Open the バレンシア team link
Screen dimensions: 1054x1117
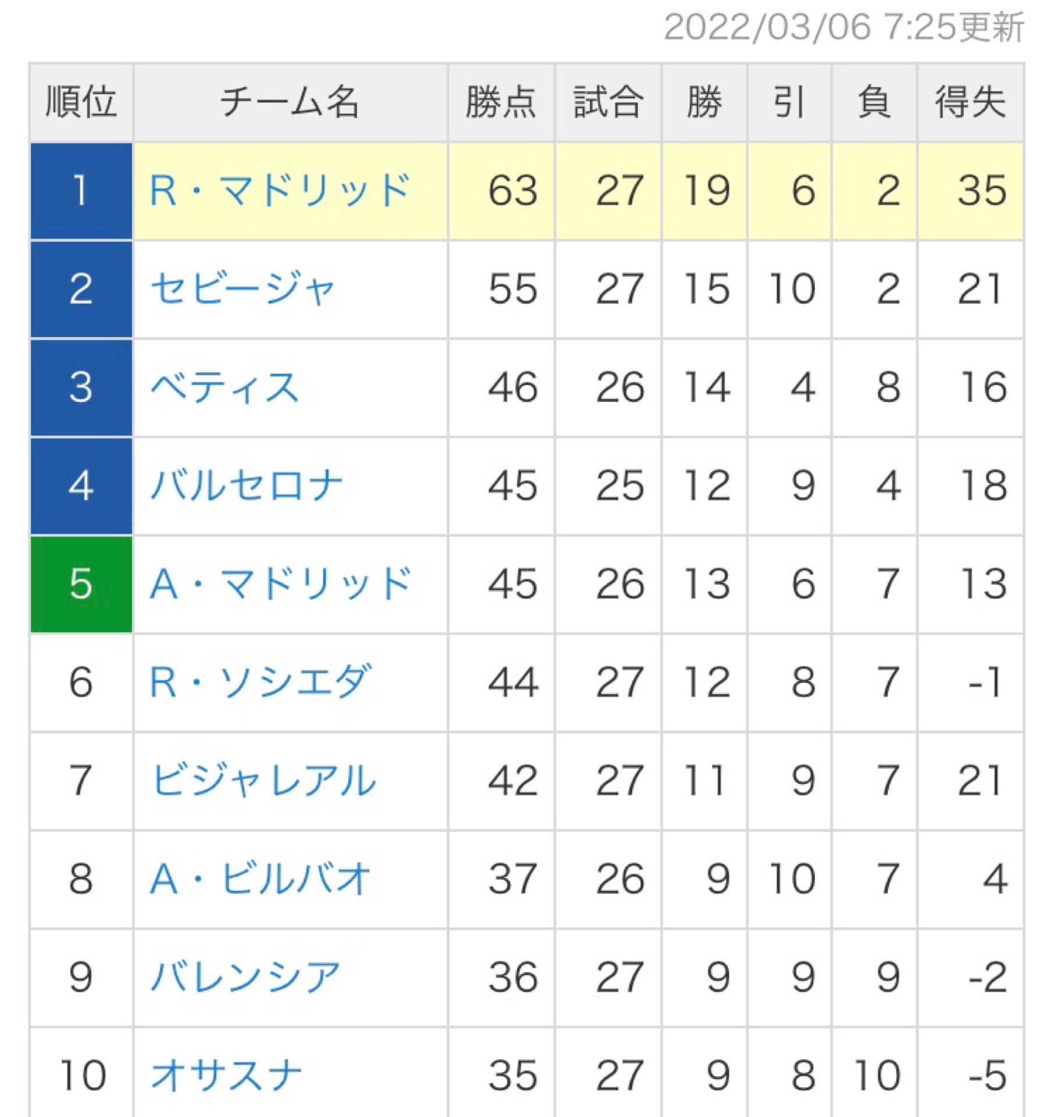click(245, 977)
